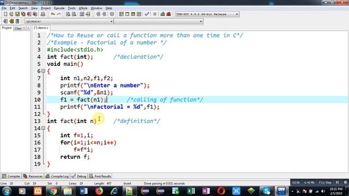Open the Execute menu

[59, 8]
